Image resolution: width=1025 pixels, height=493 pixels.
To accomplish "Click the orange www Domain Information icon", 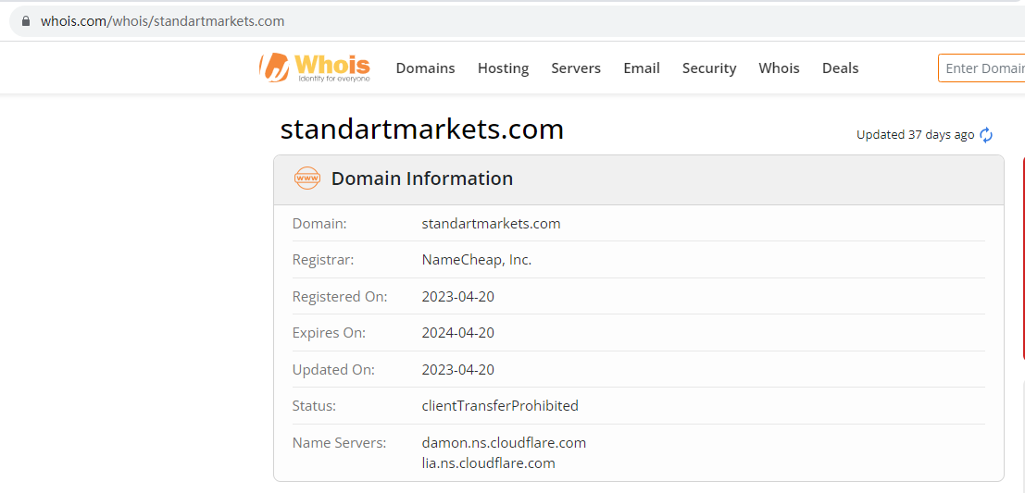I will [307, 179].
